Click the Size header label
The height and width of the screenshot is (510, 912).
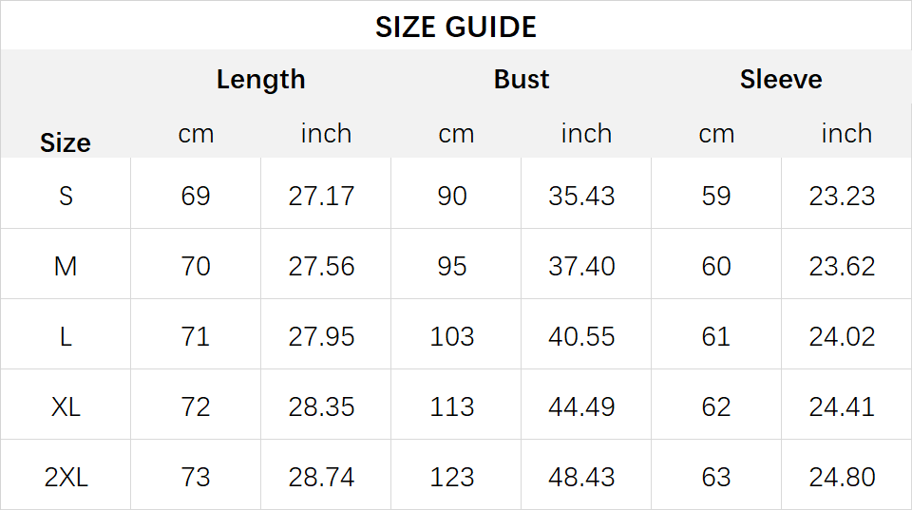pos(66,143)
